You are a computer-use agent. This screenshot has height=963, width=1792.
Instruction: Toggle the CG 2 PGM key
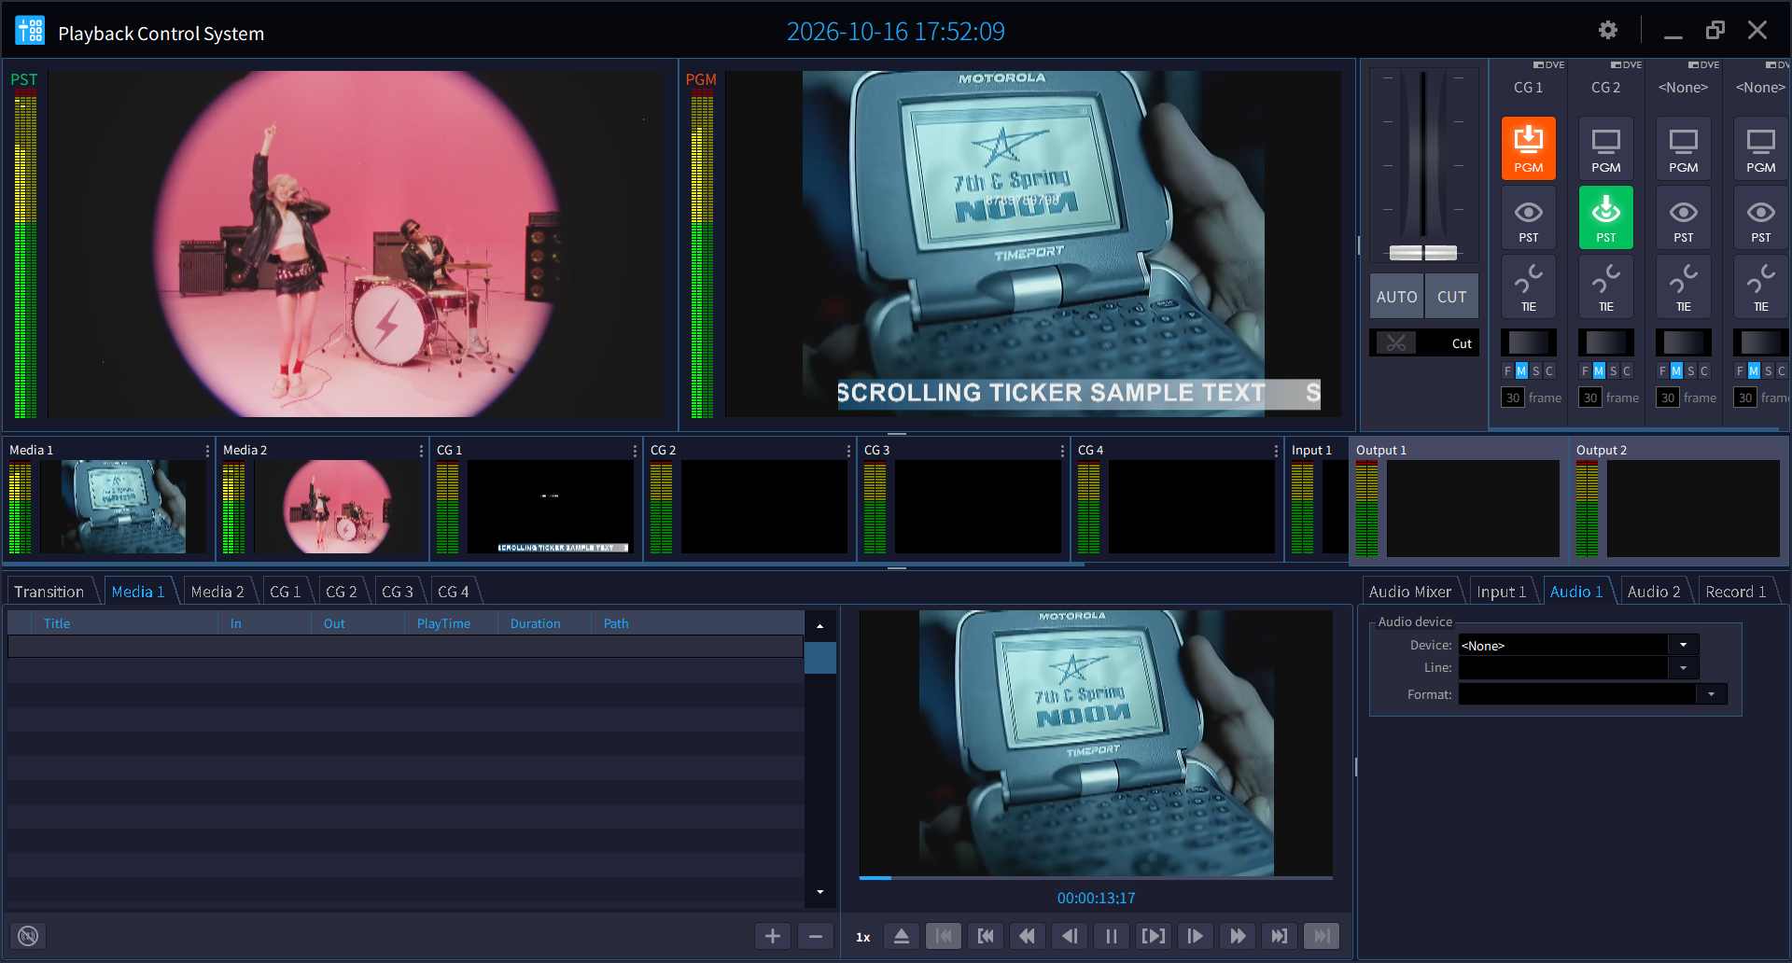click(1605, 147)
